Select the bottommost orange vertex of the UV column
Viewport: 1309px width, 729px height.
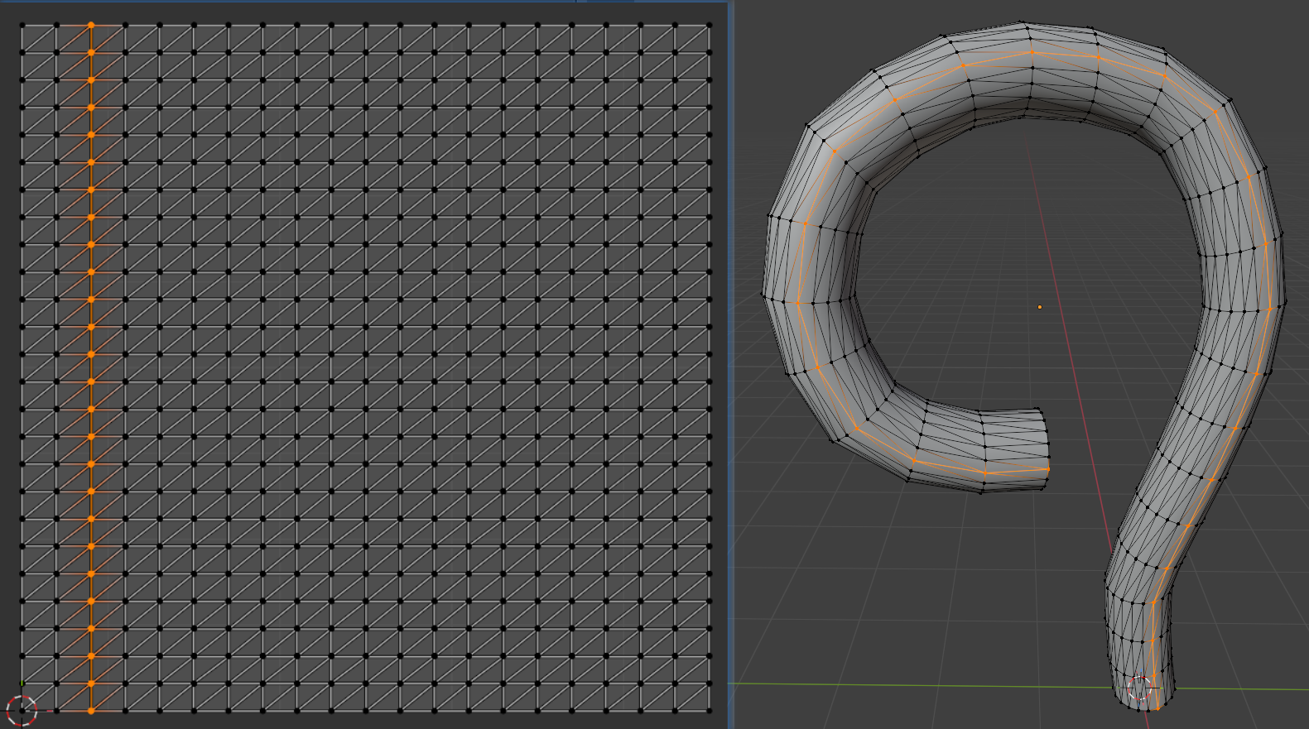[x=91, y=711]
